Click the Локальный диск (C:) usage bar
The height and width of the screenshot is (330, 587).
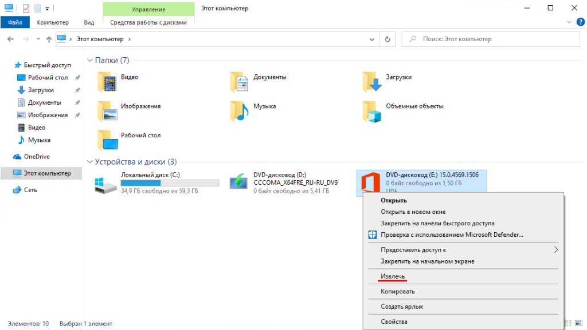(170, 183)
